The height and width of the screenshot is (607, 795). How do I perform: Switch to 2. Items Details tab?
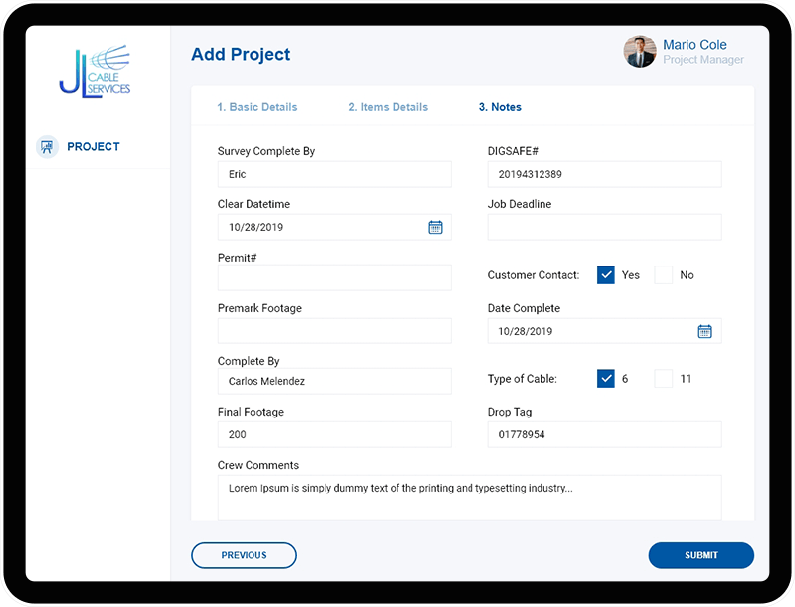[x=388, y=107]
